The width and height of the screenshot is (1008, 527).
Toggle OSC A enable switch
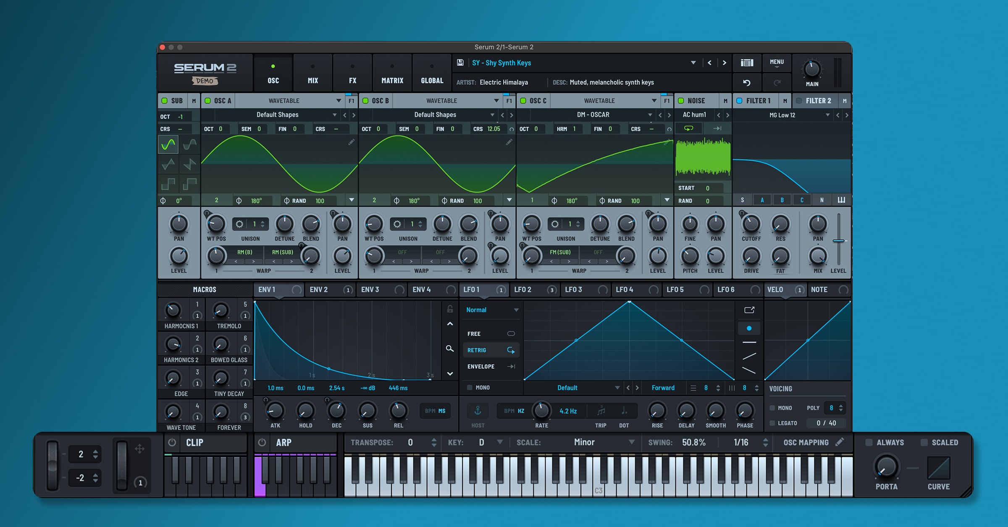click(x=207, y=101)
